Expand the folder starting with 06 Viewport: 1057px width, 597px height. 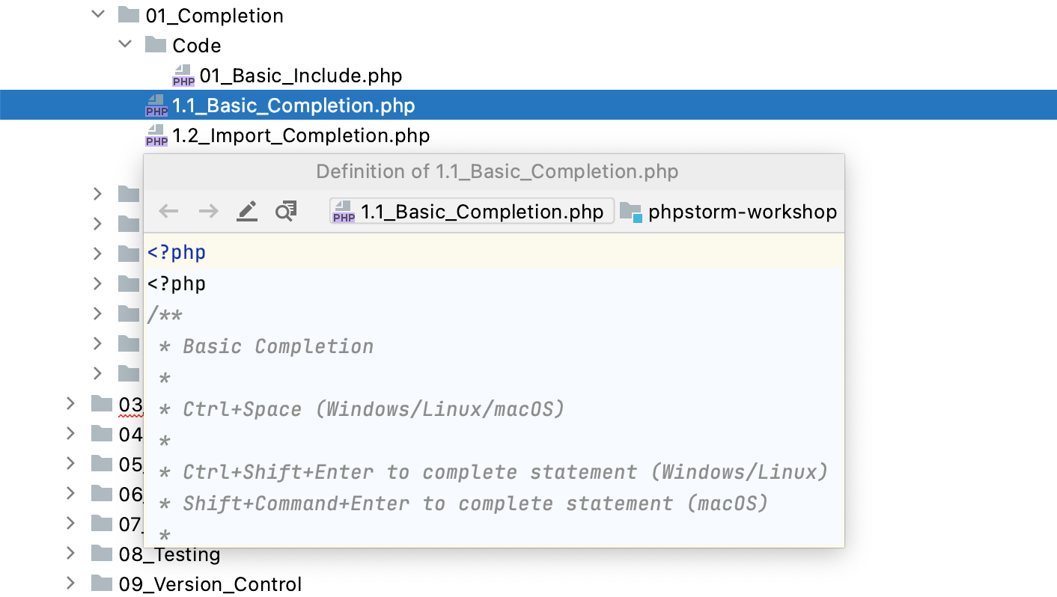[70, 494]
